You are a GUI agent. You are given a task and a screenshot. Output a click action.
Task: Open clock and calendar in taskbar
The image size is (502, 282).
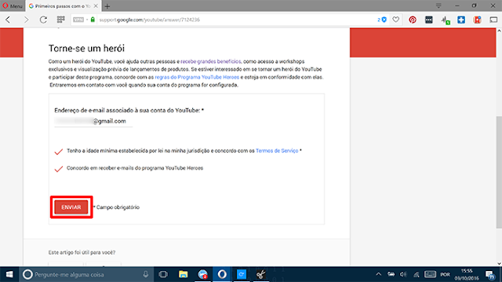point(467,275)
